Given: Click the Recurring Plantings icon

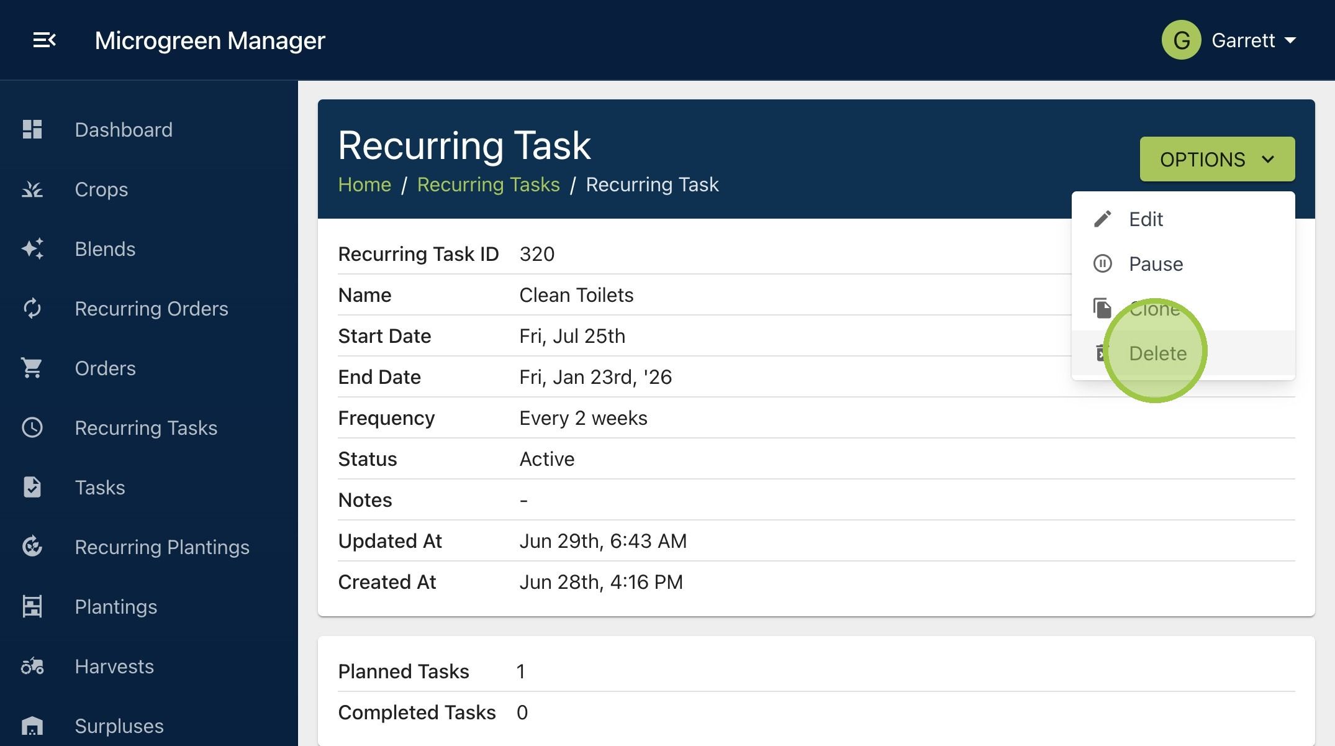Looking at the screenshot, I should [x=32, y=547].
